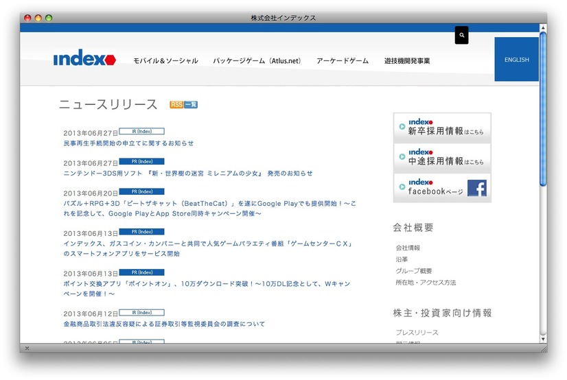Click 株主・投資家向け情報 sidebar heading
567x380 pixels.
pos(443,313)
